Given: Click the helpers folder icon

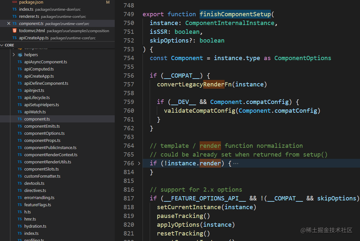Looking at the screenshot, I should (20, 55).
